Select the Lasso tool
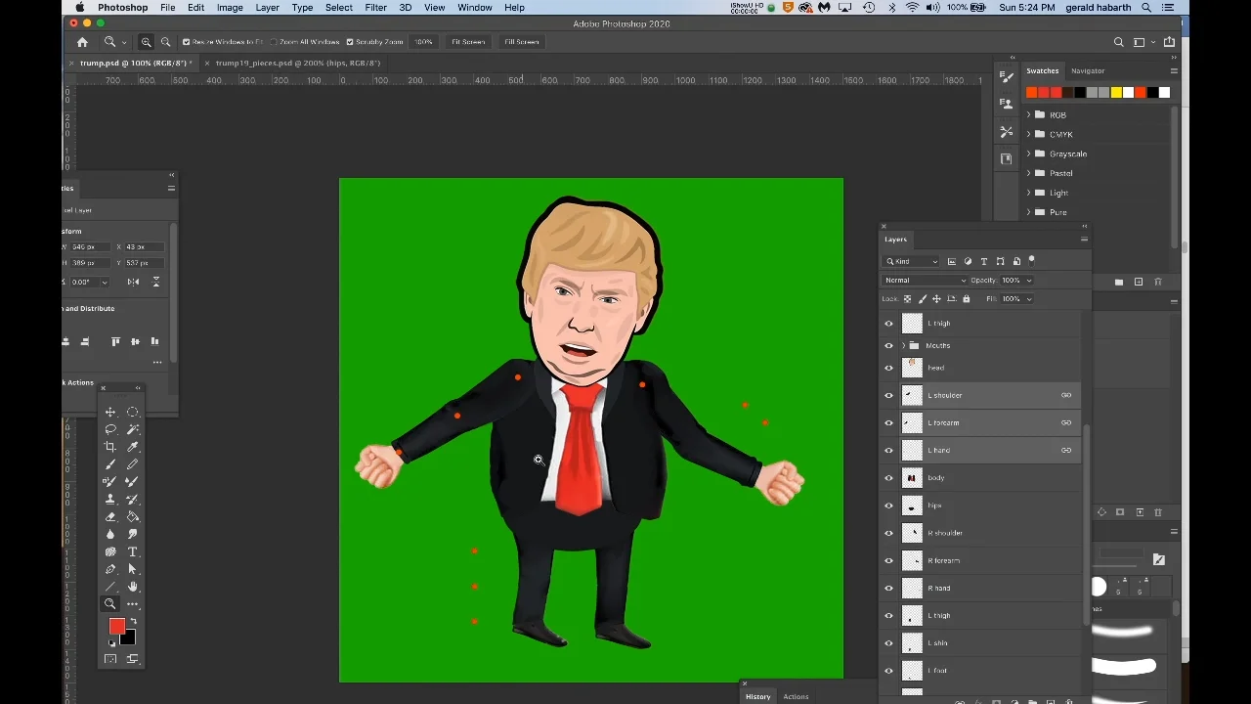This screenshot has height=704, width=1251. click(x=110, y=429)
